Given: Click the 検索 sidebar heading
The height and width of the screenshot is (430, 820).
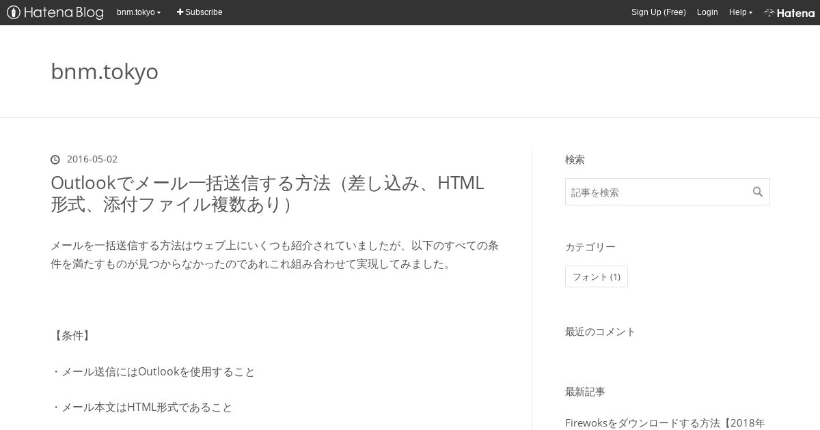Looking at the screenshot, I should 575,160.
